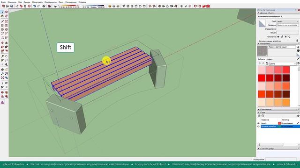The width and height of the screenshot is (300, 168).
Task: Click the Print icon in toolbar
Action: 44,6
